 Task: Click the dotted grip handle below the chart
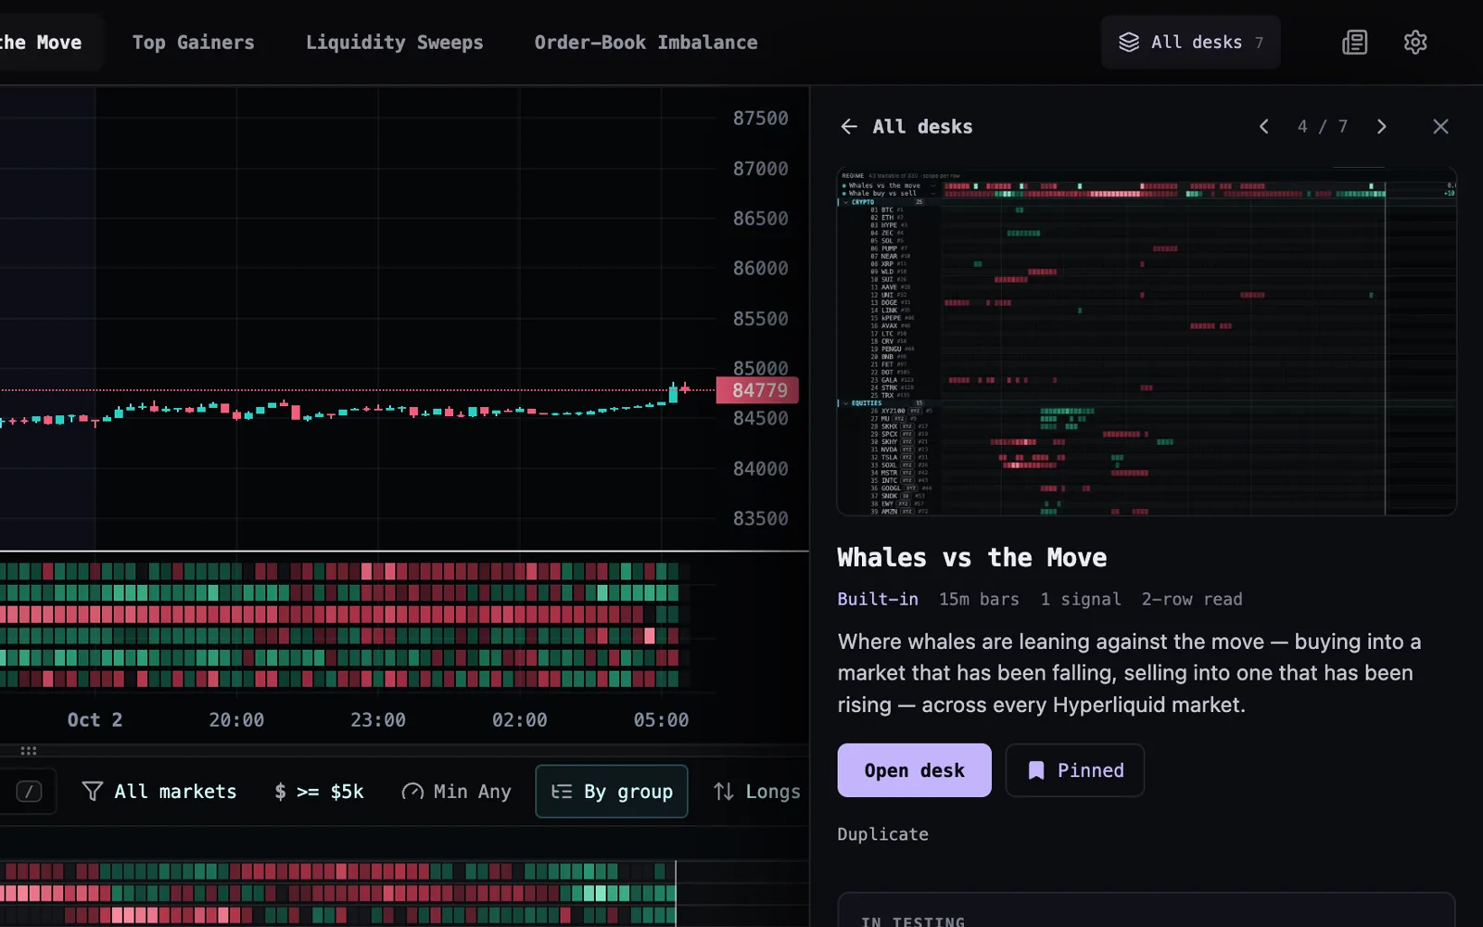point(29,751)
